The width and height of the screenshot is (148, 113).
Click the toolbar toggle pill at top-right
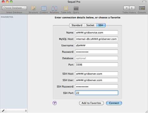coord(144,2)
